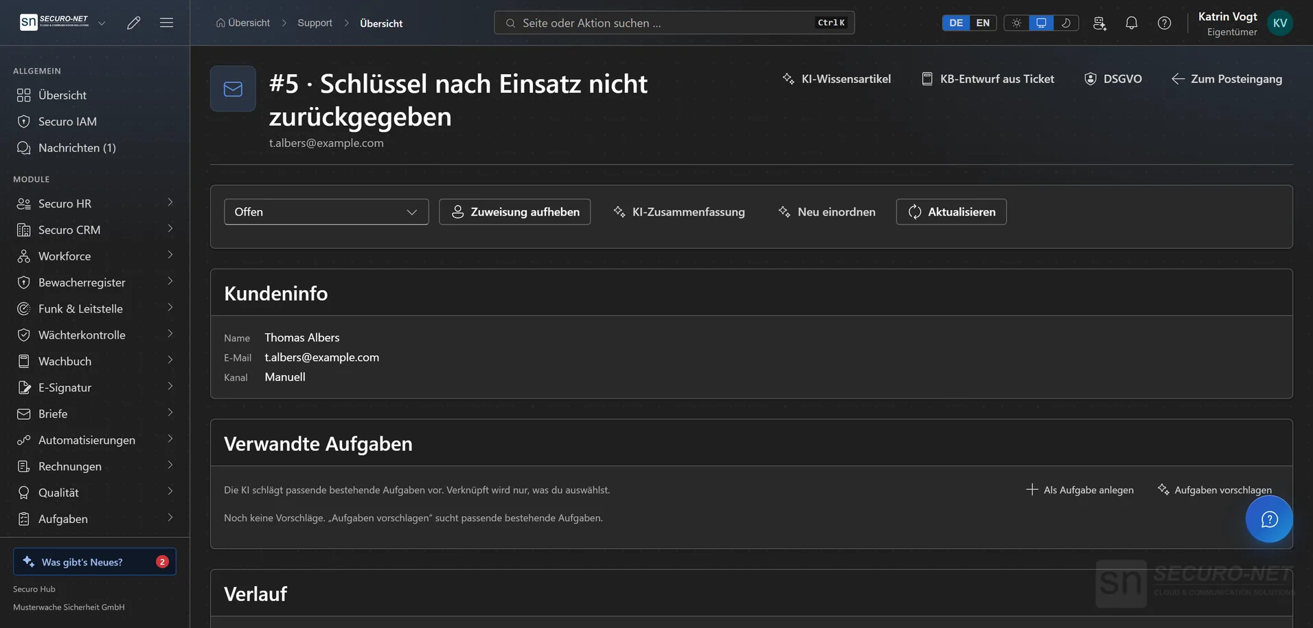The image size is (1313, 628).
Task: Click the Wächterkontrolle shield icon
Action: (x=24, y=335)
